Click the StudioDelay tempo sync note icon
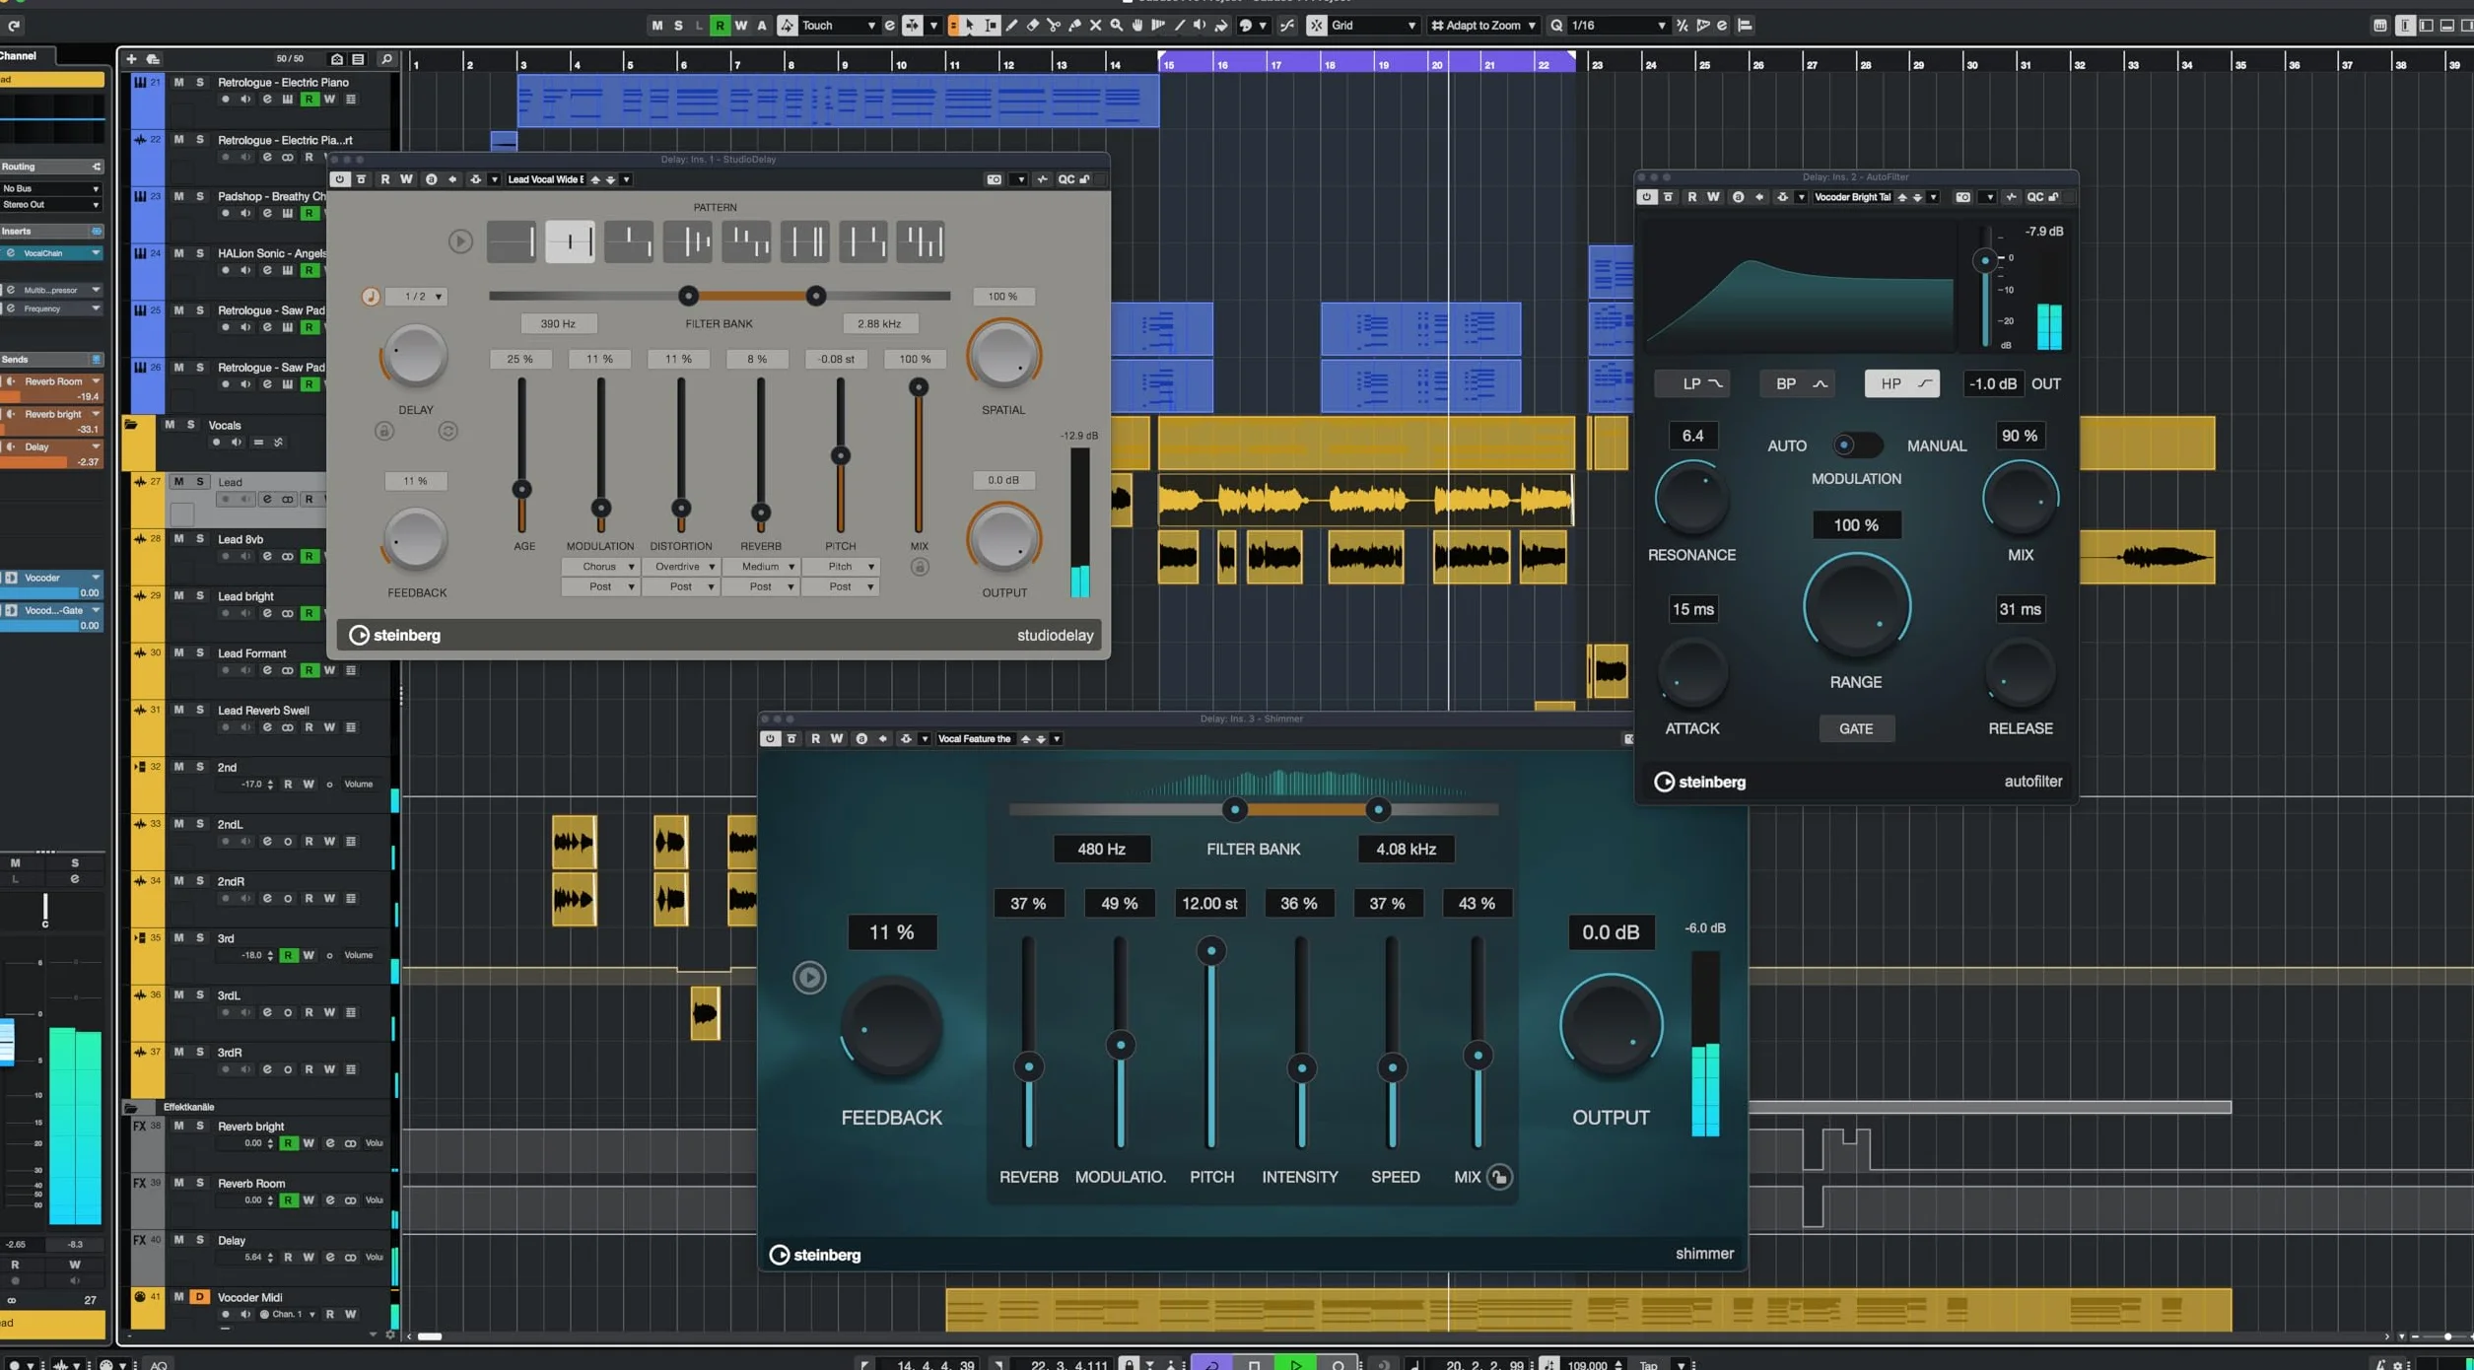2474x1370 pixels. click(x=371, y=297)
